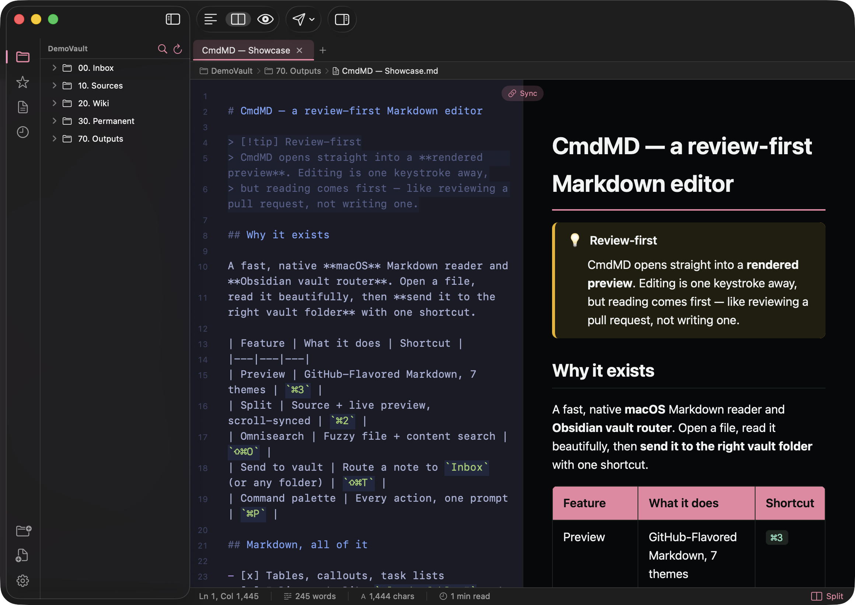Switch to preview-only eye mode

tap(265, 19)
